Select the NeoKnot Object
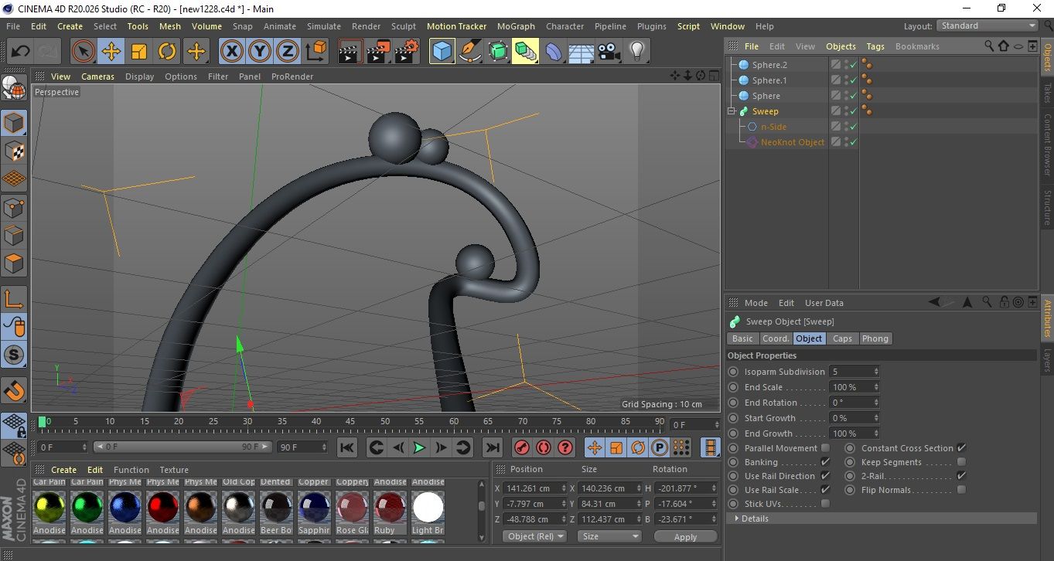Image resolution: width=1054 pixels, height=561 pixels. [x=793, y=142]
